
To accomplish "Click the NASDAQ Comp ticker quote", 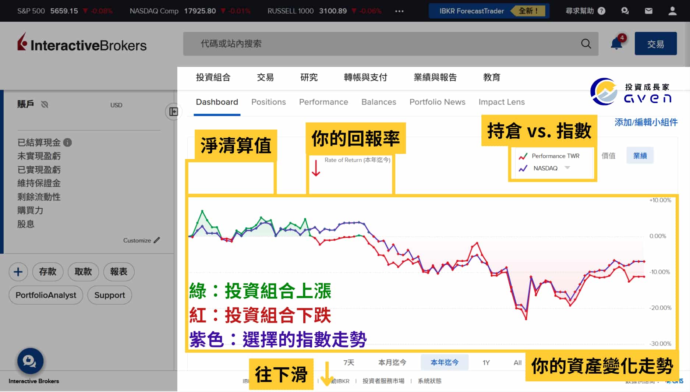I will coord(190,11).
